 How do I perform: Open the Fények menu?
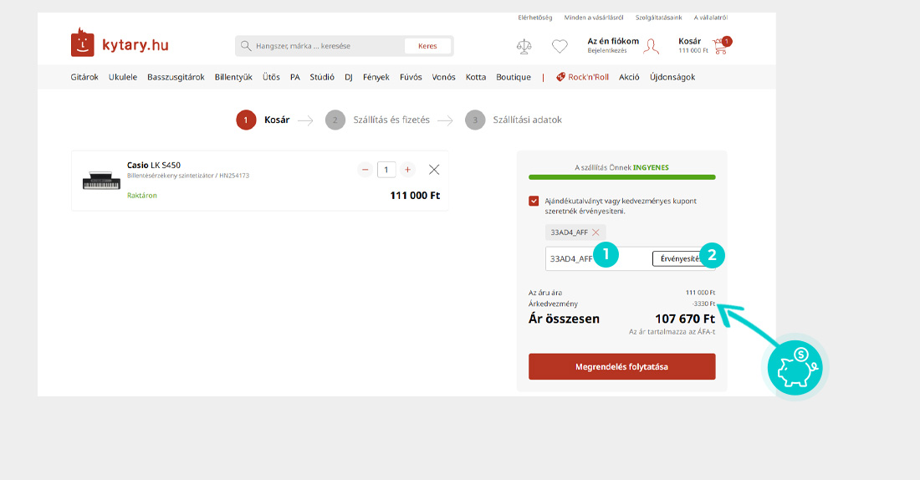point(376,77)
